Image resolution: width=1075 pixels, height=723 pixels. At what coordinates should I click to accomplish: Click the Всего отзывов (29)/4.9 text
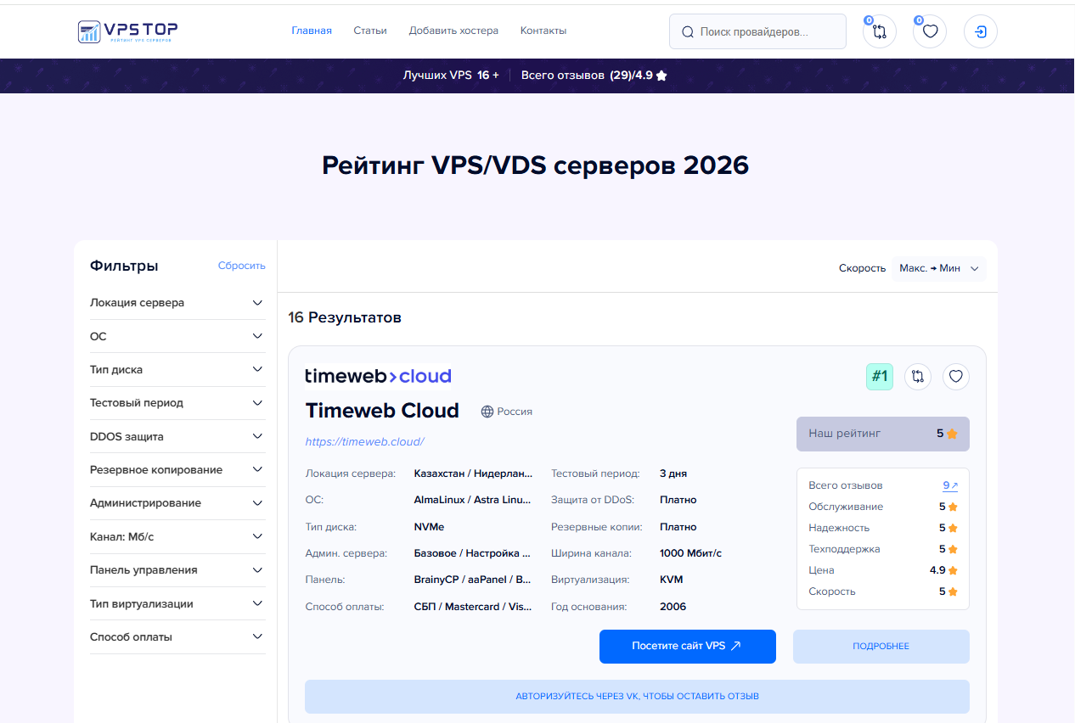(587, 76)
